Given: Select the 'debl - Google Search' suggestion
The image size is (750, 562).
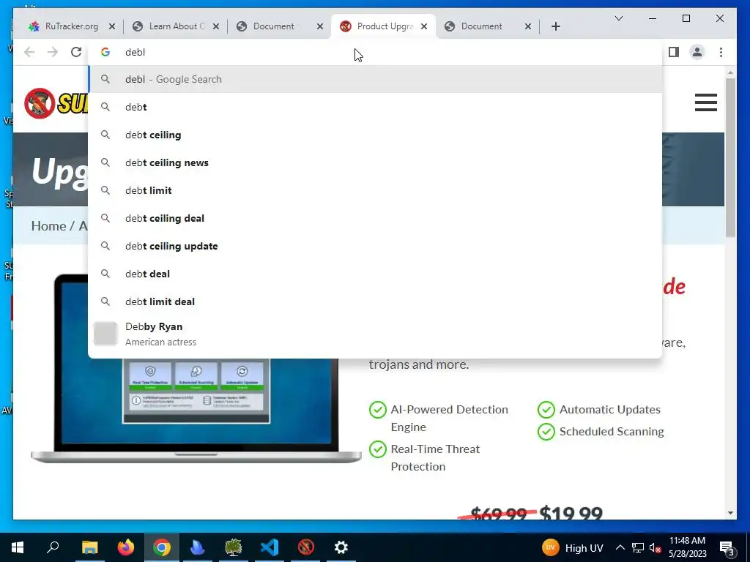Looking at the screenshot, I should [x=375, y=79].
